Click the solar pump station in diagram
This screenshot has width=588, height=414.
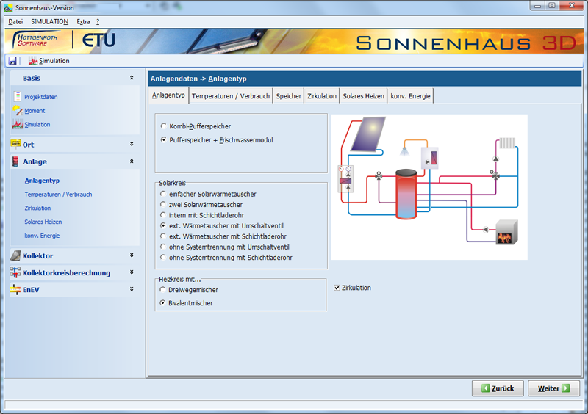[x=345, y=179]
